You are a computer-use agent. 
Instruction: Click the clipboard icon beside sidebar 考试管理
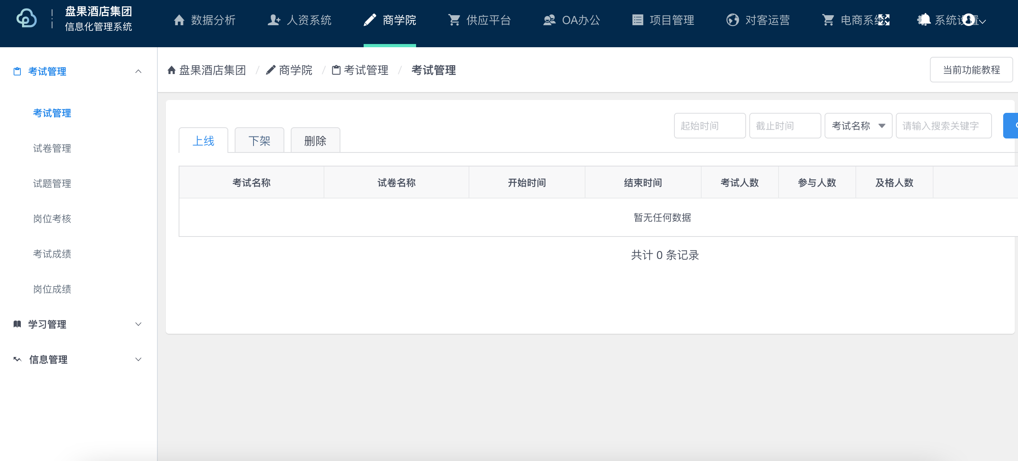point(17,72)
